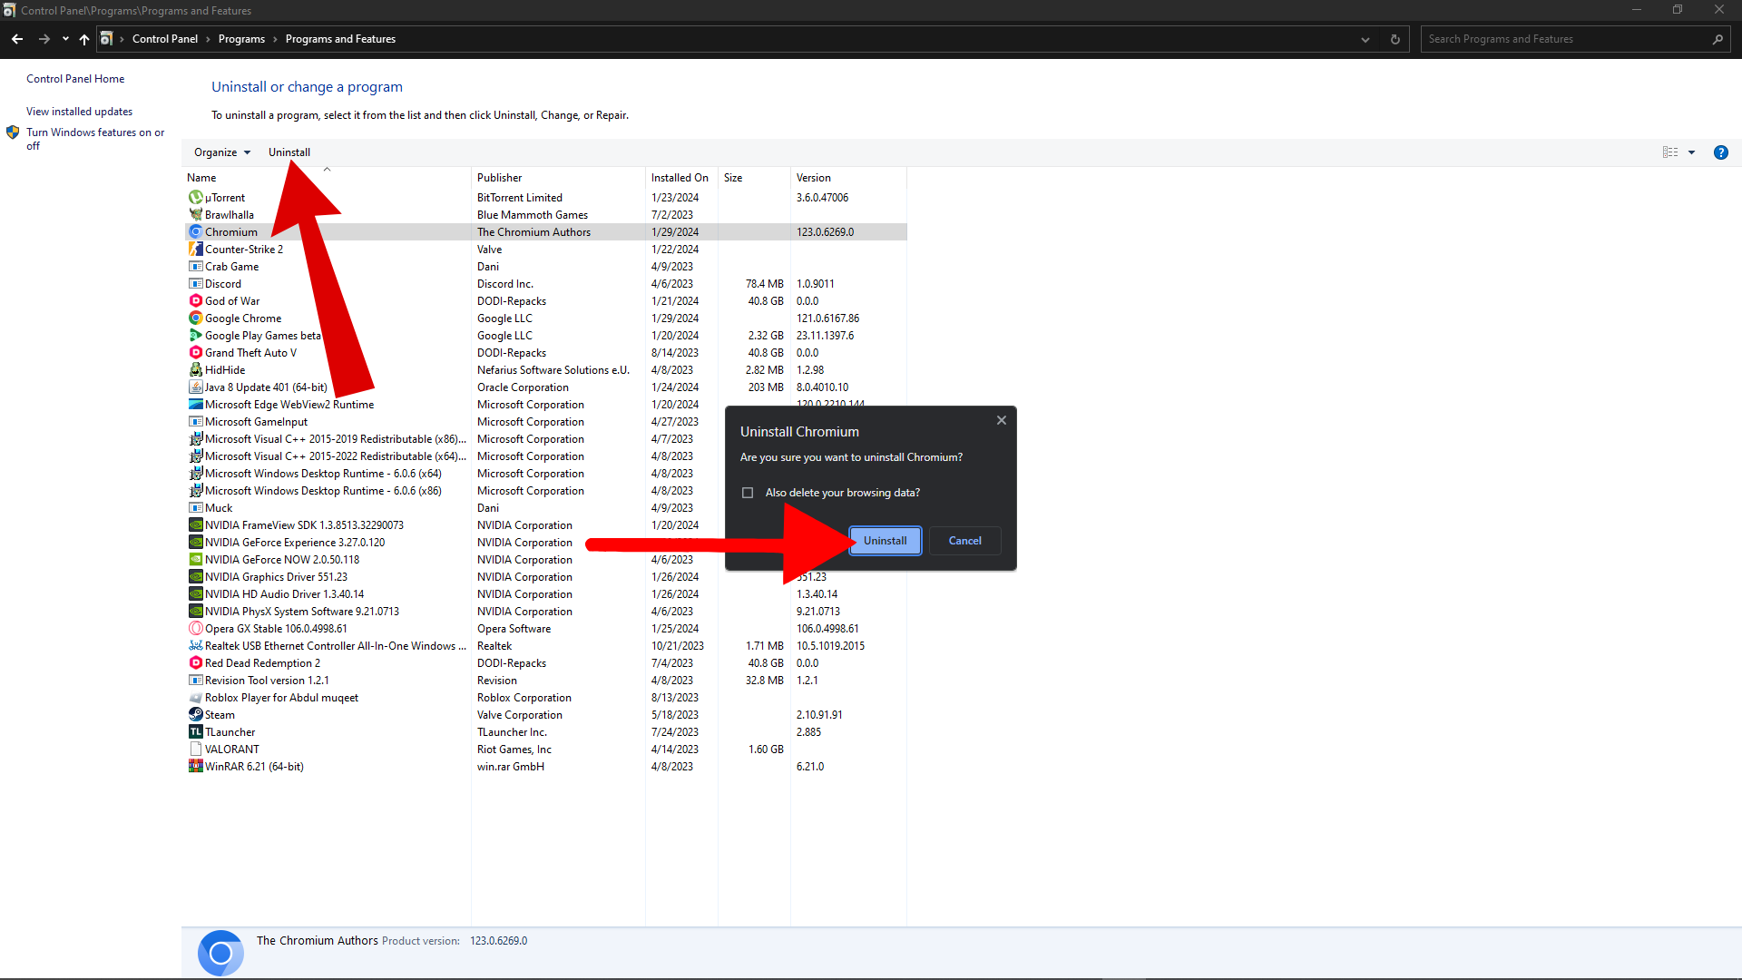Image resolution: width=1742 pixels, height=980 pixels.
Task: Open View installed updates link
Action: (x=79, y=112)
